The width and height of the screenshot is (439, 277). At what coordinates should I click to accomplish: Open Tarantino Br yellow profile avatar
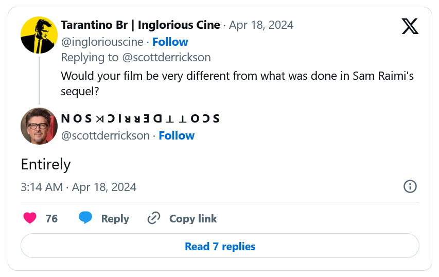click(x=39, y=35)
